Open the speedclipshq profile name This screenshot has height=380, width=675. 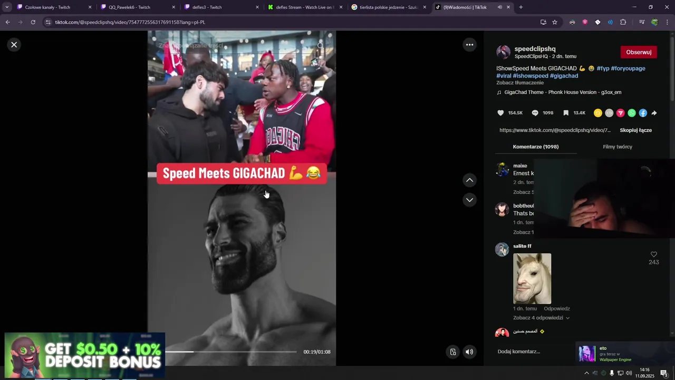pyautogui.click(x=535, y=49)
